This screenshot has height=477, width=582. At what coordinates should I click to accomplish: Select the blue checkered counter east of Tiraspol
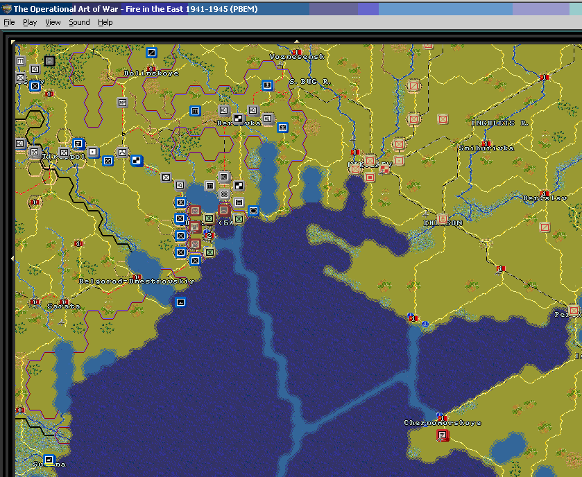coord(137,160)
